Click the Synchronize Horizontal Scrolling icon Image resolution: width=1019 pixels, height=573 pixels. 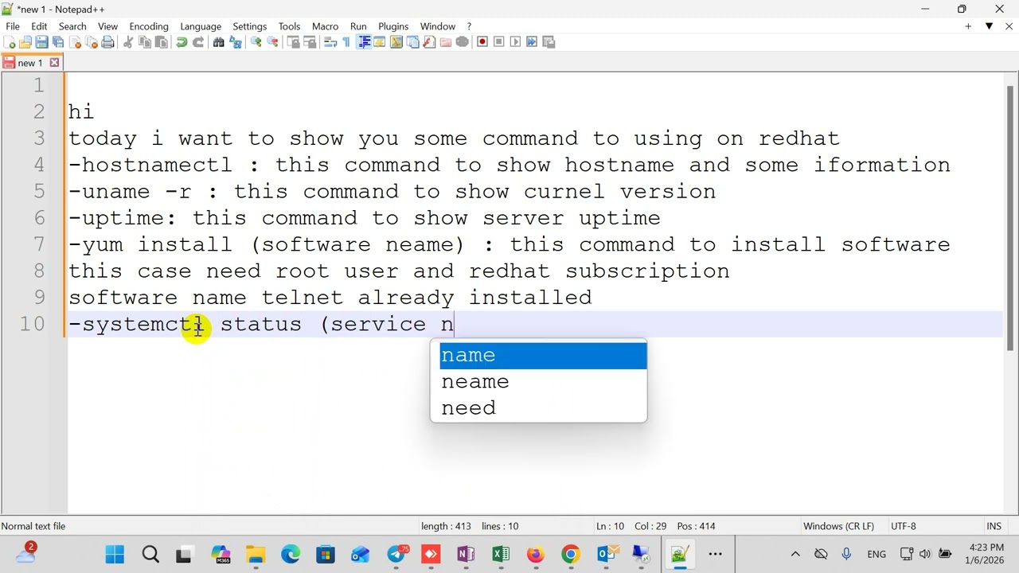click(x=309, y=42)
